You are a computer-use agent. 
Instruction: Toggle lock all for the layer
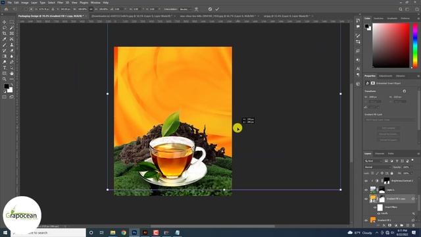392,173
